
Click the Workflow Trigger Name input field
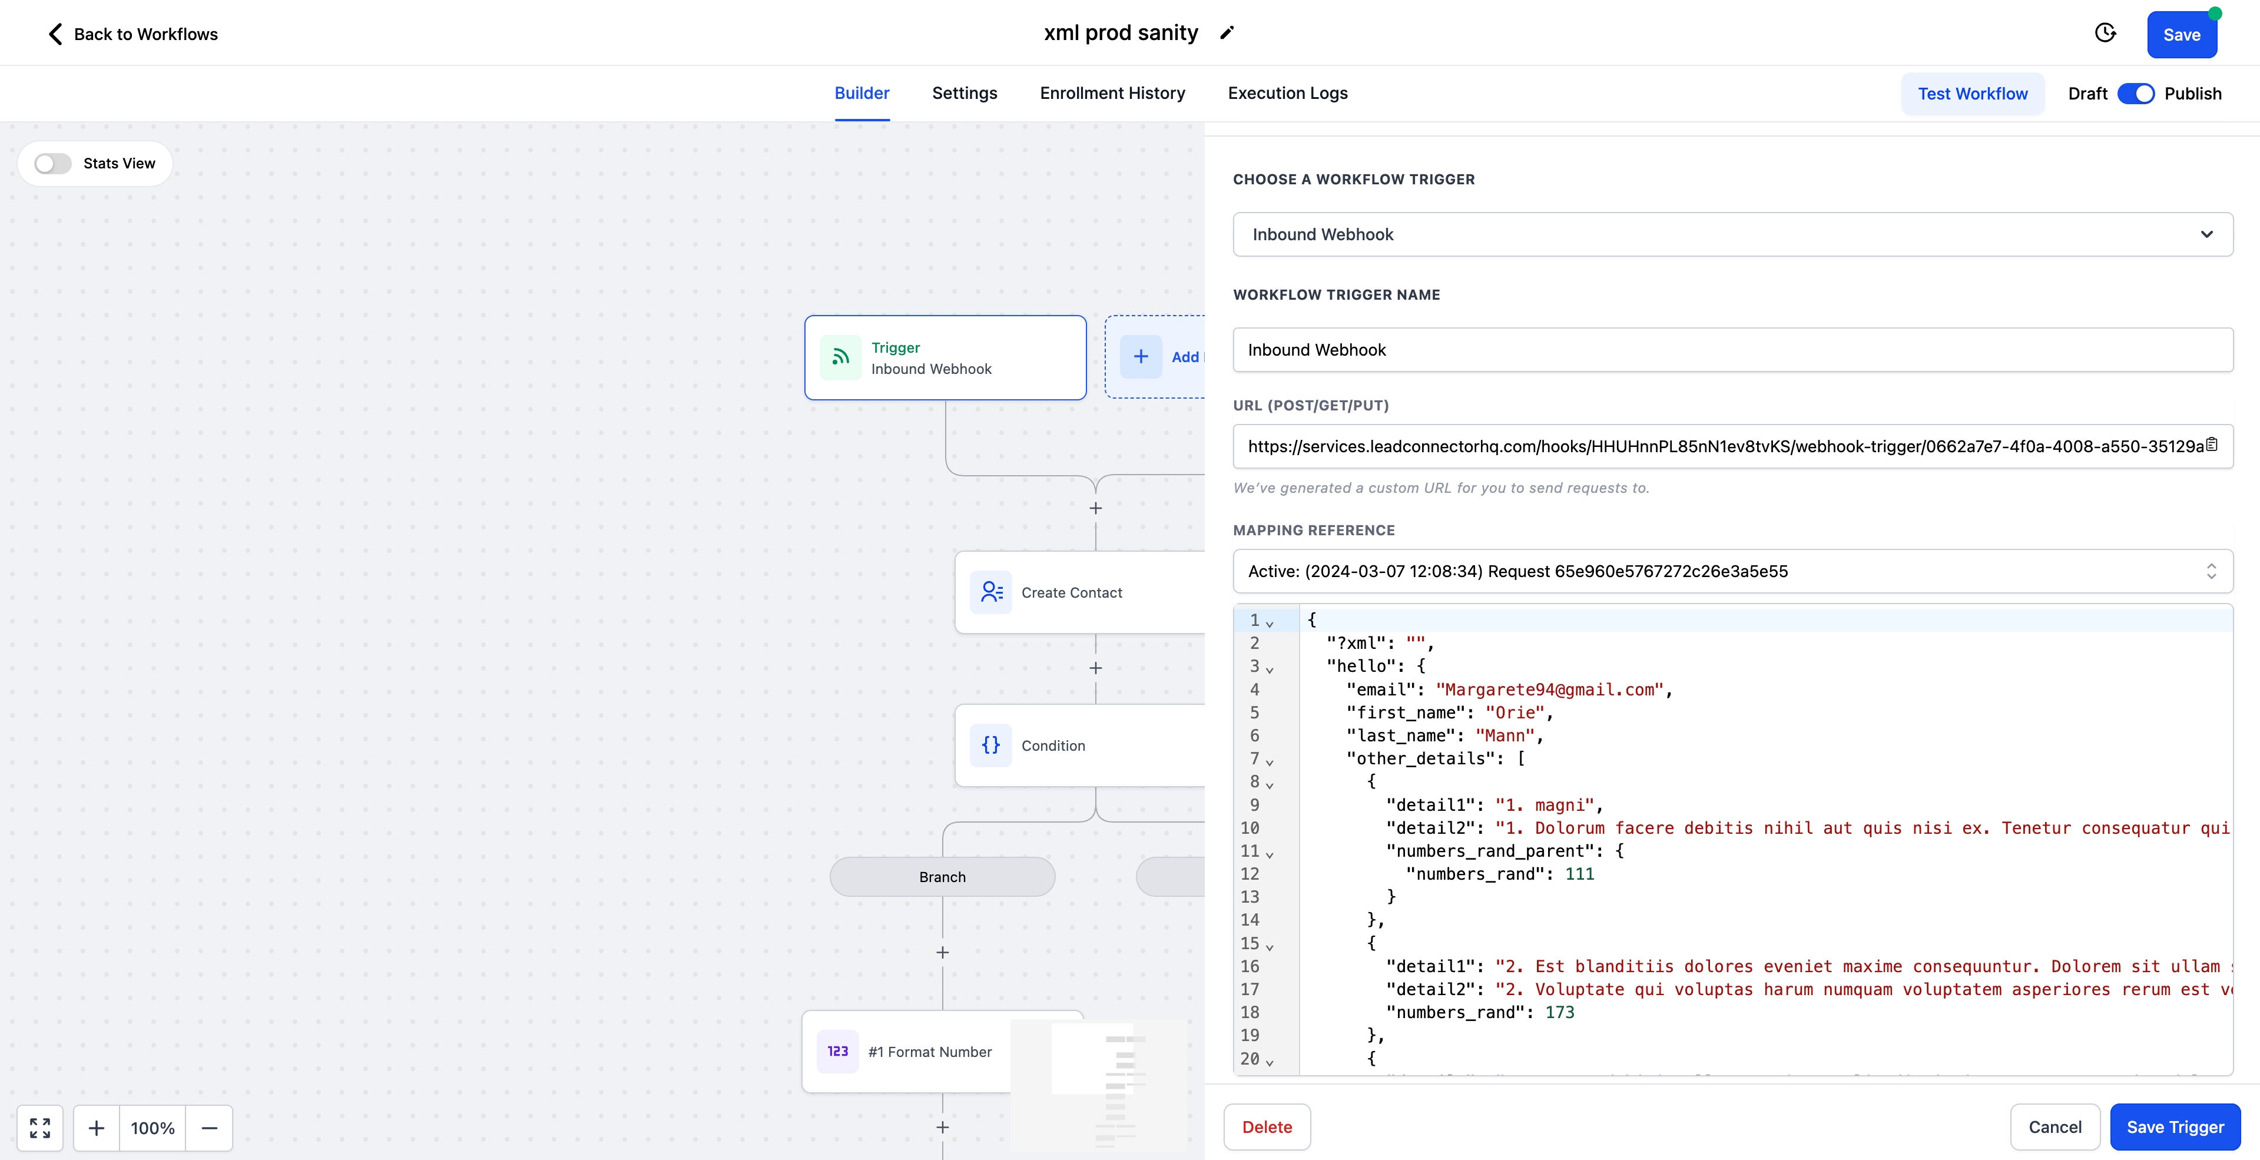1732,350
